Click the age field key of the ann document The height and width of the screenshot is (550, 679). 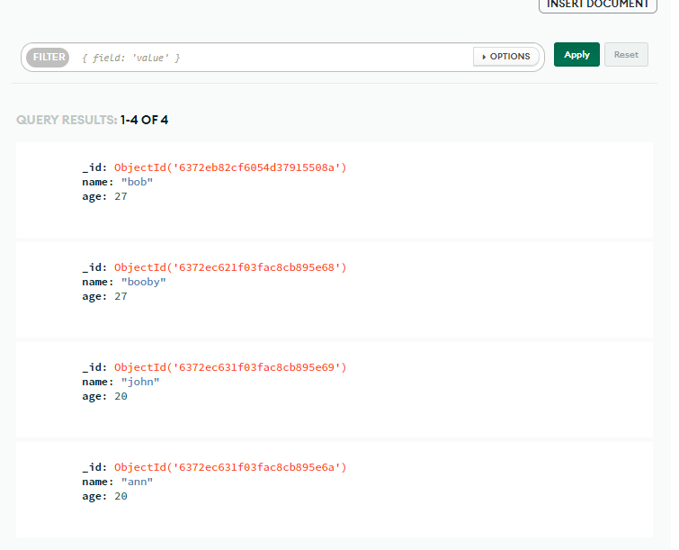(x=94, y=496)
